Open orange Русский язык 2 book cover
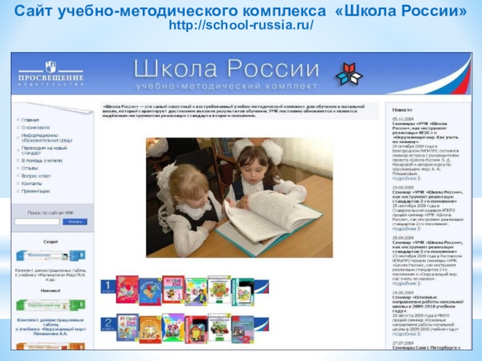 [150, 330]
